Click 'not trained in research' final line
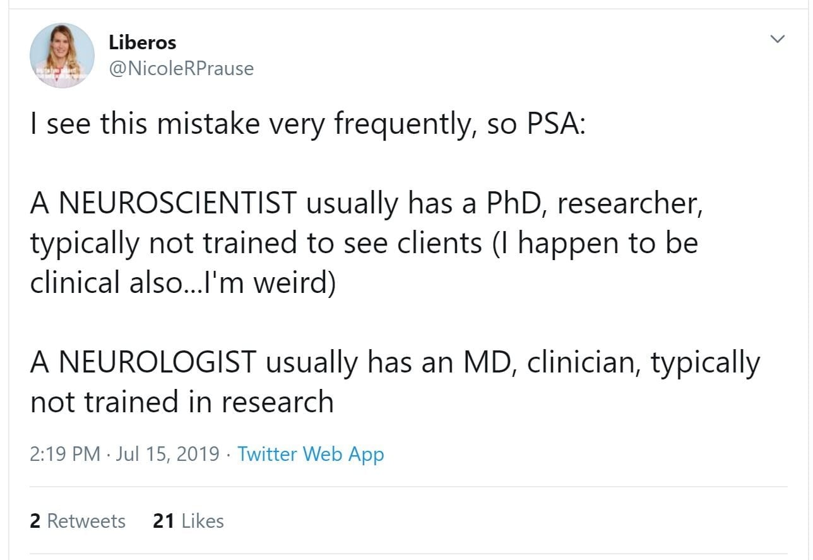813x560 pixels. tap(182, 402)
